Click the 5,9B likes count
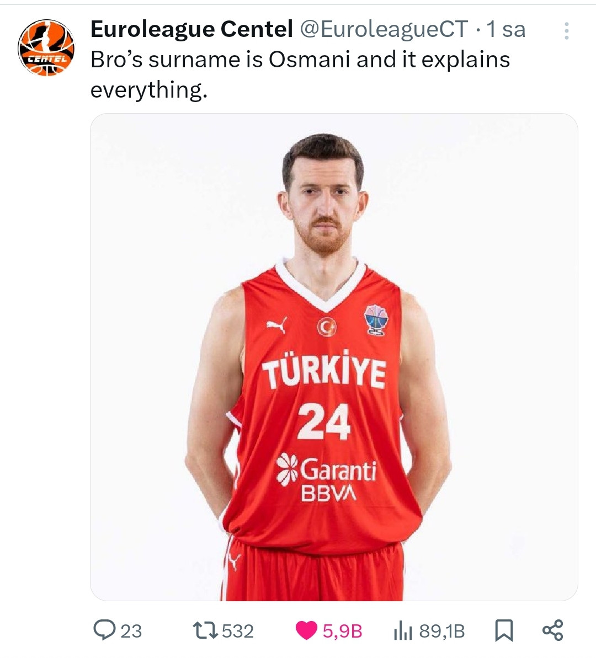 342,630
